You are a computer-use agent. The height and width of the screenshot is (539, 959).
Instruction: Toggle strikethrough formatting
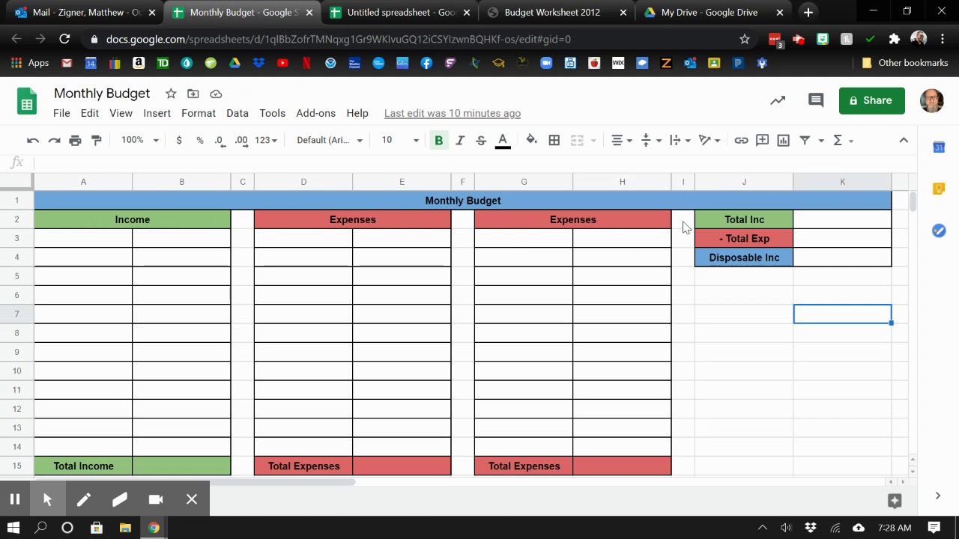pos(481,140)
